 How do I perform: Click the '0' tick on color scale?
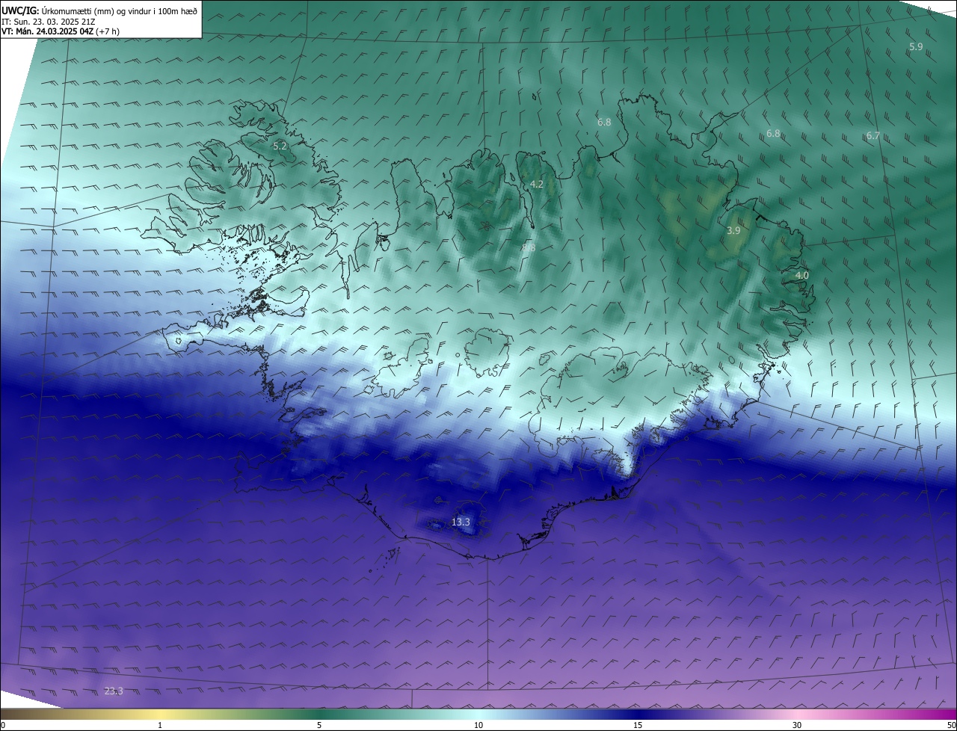point(3,725)
